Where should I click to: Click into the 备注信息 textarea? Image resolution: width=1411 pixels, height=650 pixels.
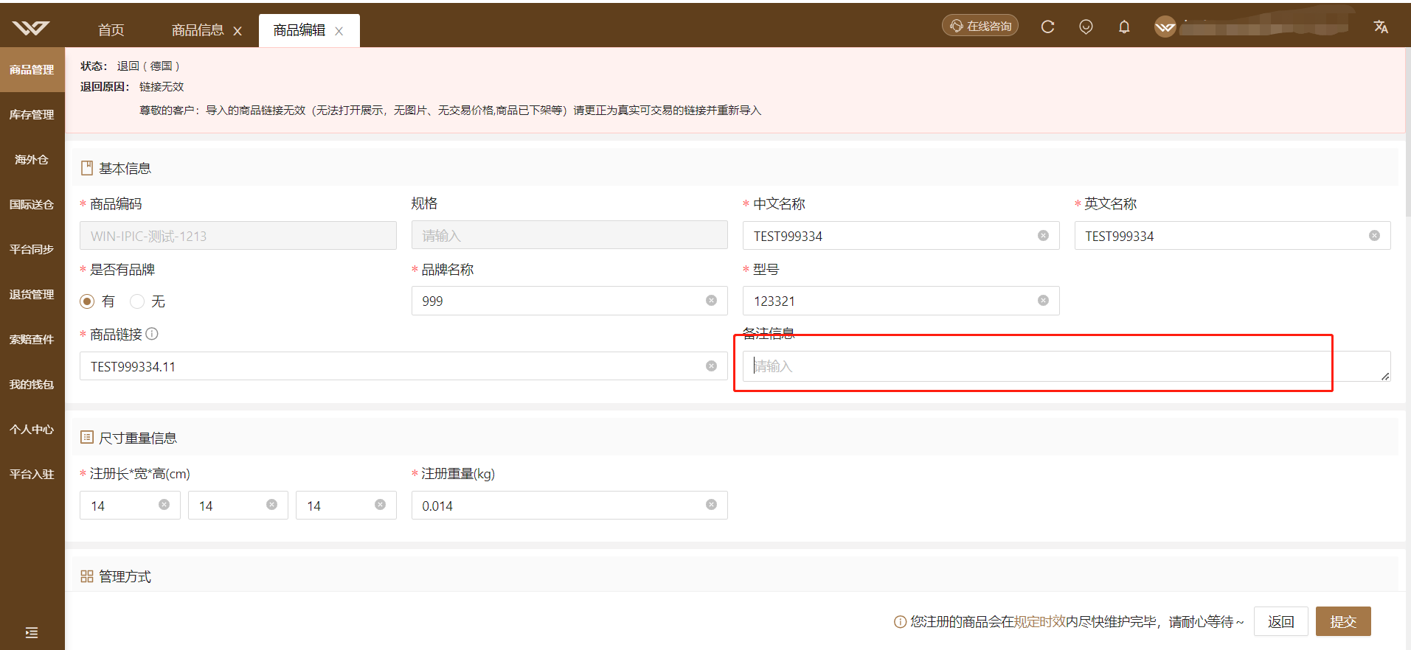pyautogui.click(x=1067, y=366)
